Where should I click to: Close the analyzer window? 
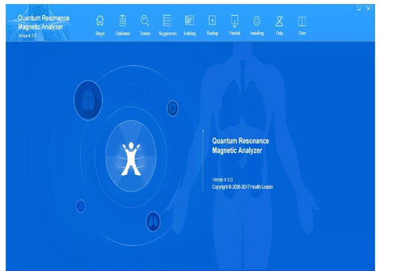point(368,9)
